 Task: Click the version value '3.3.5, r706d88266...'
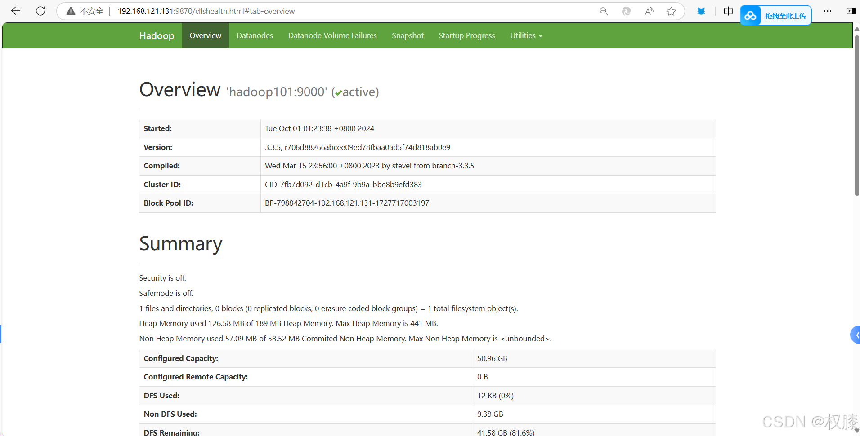pyautogui.click(x=358, y=147)
